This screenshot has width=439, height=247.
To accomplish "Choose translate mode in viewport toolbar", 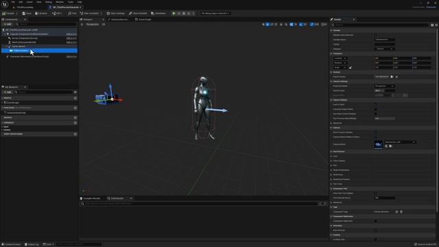I will 268,25.
